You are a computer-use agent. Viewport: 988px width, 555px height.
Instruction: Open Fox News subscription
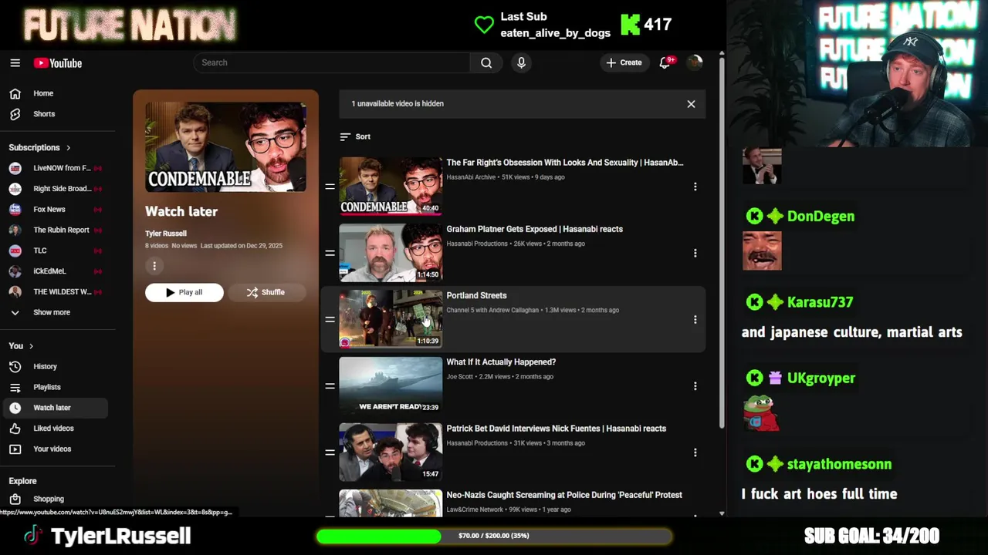click(54, 209)
